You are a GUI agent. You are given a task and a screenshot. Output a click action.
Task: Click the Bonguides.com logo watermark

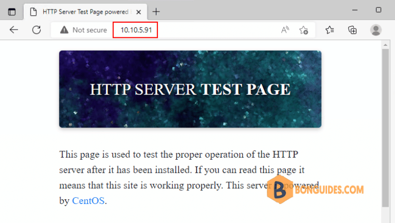pos(316,189)
